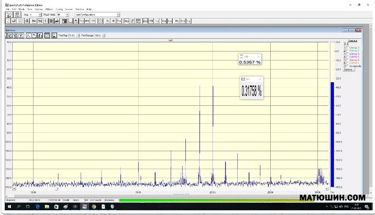375x215 pixels.
Task: Click the Options button under Overlays
Action: tap(348, 70)
